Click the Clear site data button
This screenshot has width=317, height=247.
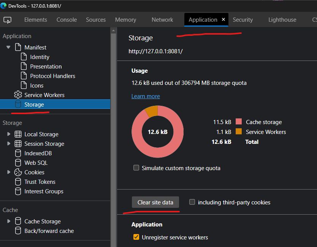point(155,202)
